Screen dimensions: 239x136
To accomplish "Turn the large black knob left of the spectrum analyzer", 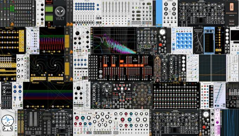I will (77, 33).
